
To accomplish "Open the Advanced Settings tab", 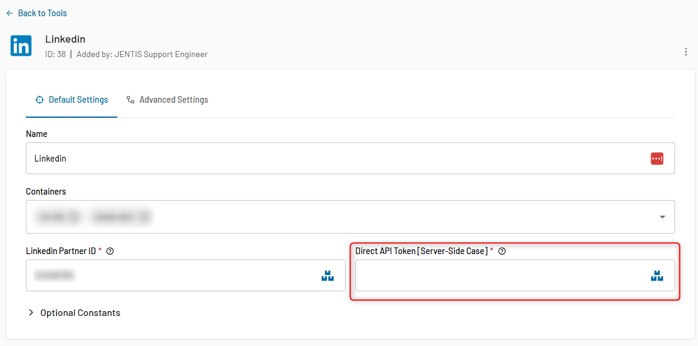I will 167,100.
